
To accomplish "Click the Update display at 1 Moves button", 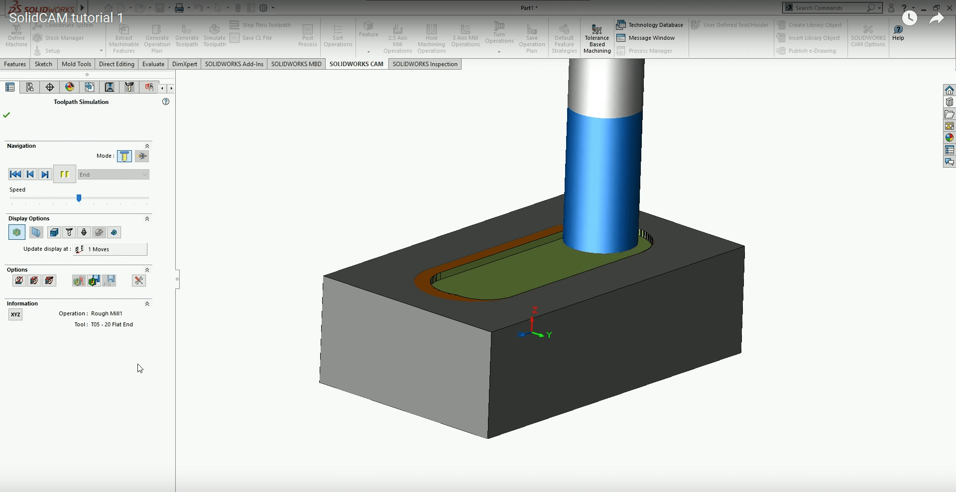I will pyautogui.click(x=111, y=249).
